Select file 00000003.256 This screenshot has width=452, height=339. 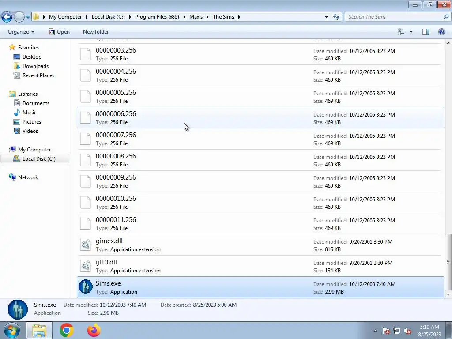coord(260,54)
